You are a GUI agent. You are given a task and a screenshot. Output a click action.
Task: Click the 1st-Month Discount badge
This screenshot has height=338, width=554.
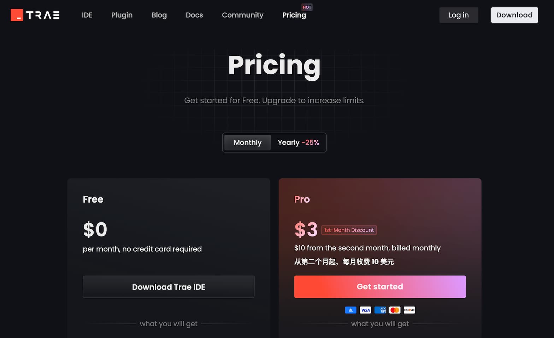coord(349,230)
